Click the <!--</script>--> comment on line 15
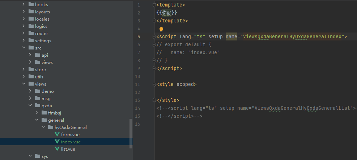 179,116
